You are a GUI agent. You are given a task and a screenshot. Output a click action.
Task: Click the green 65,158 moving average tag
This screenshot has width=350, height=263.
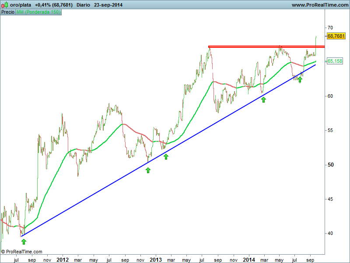335,61
